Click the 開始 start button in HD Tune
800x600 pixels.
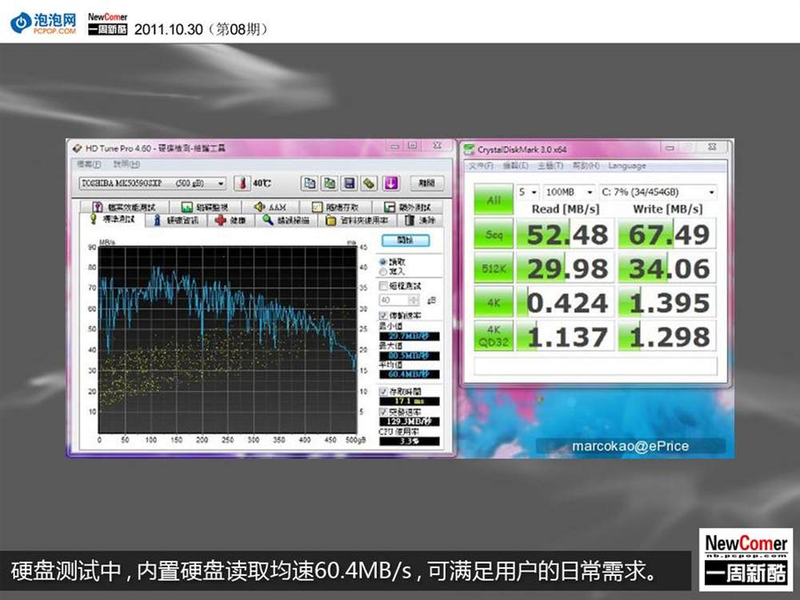(406, 240)
